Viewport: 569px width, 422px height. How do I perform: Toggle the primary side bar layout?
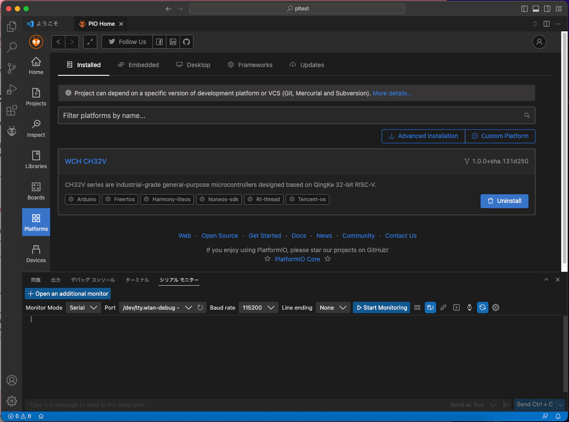tap(525, 9)
